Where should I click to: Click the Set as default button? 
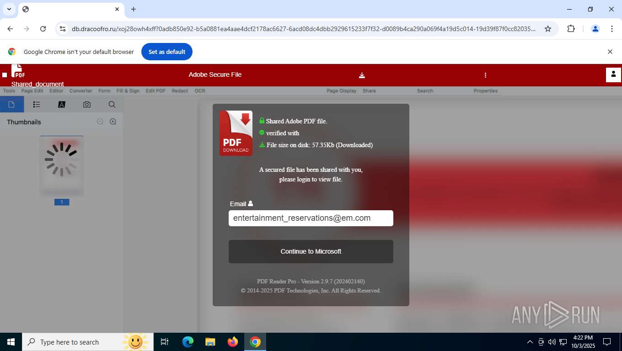coord(167,52)
